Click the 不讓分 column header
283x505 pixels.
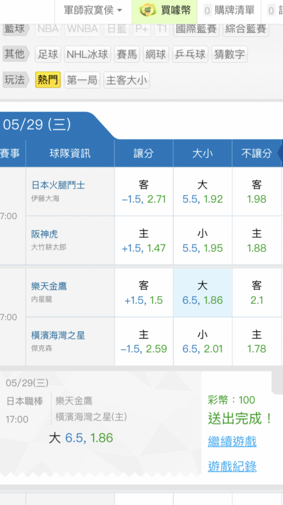[257, 154]
